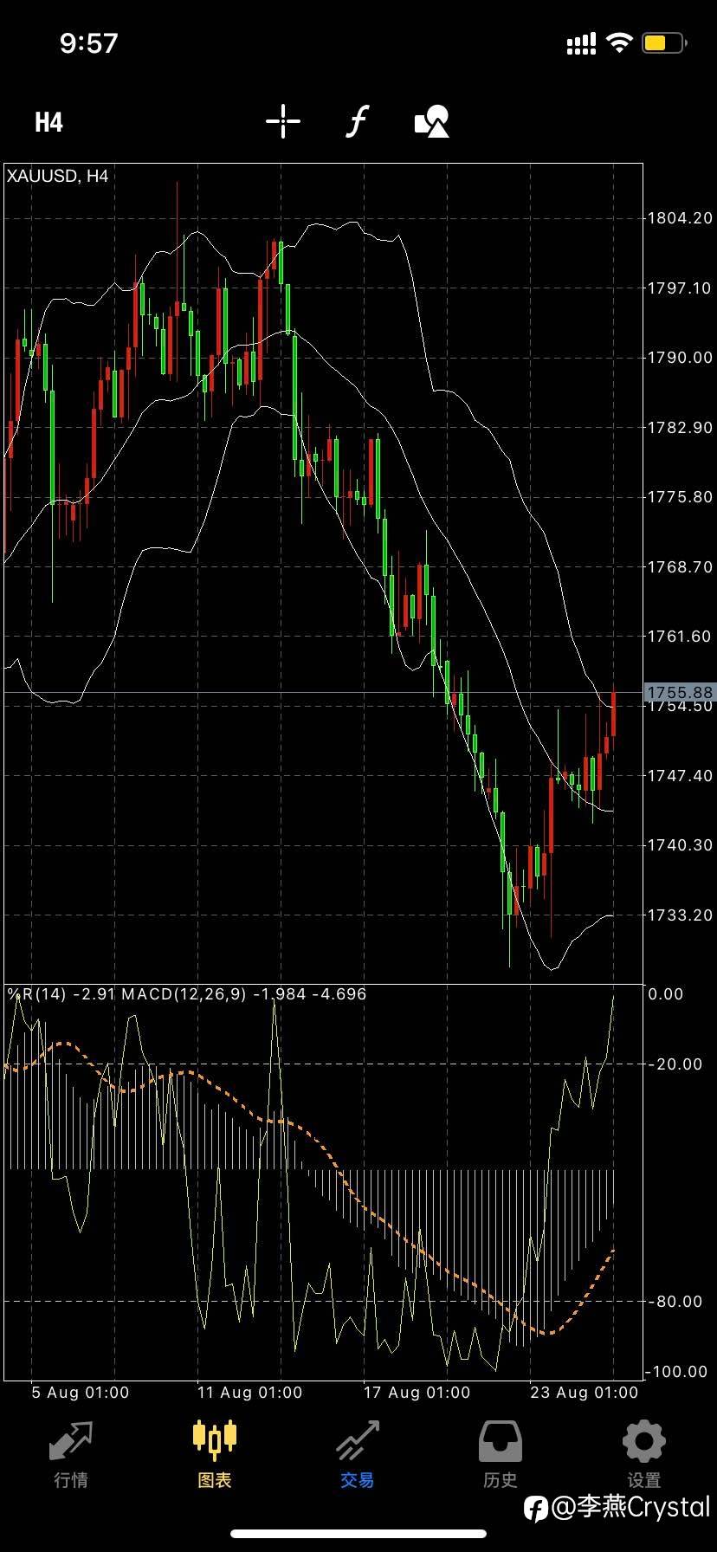
Task: Tap the 1804.20 price axis label
Action: coord(680,218)
